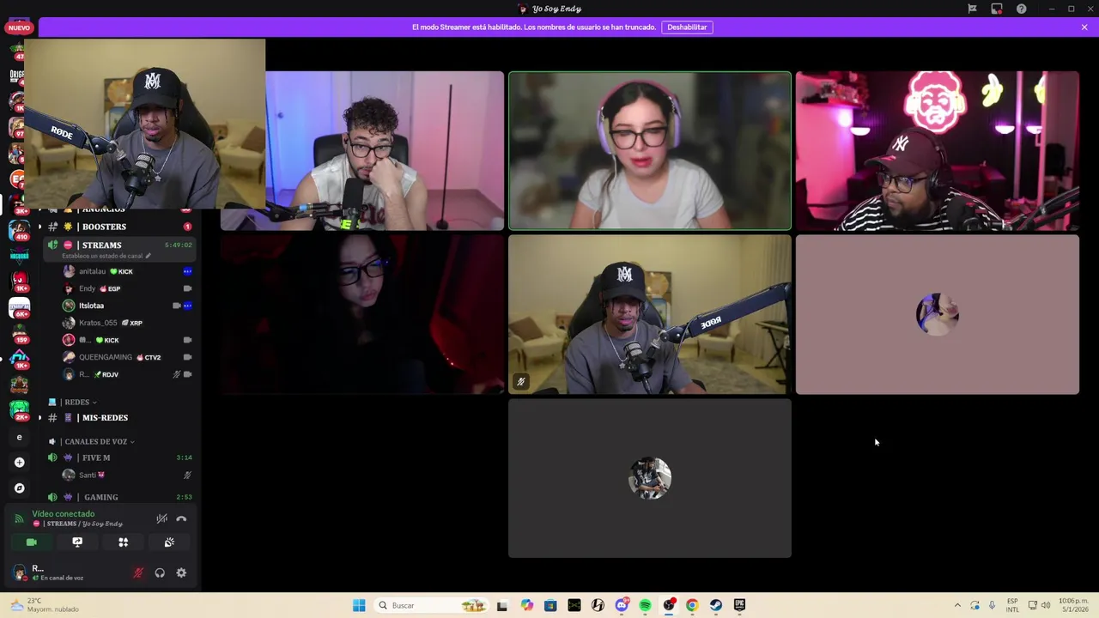Viewport: 1099px width, 618px height.
Task: Focus the dark red-lit video tile
Action: [362, 315]
